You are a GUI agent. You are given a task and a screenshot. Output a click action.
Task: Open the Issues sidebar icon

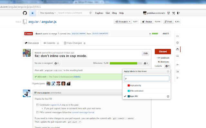[x=177, y=43]
